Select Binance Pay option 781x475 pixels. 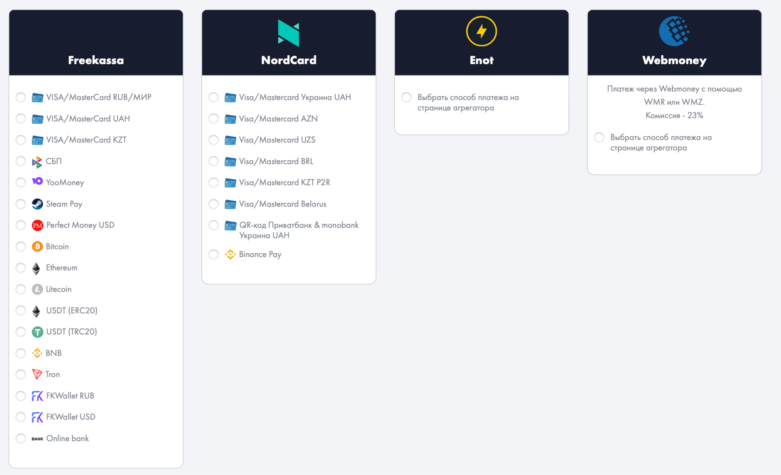click(x=215, y=254)
